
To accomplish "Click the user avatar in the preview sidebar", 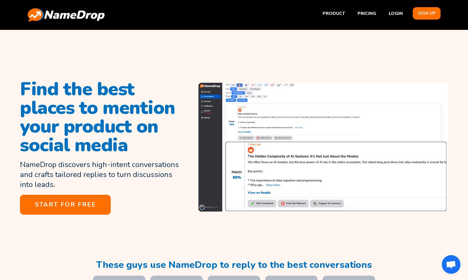I will (202, 207).
